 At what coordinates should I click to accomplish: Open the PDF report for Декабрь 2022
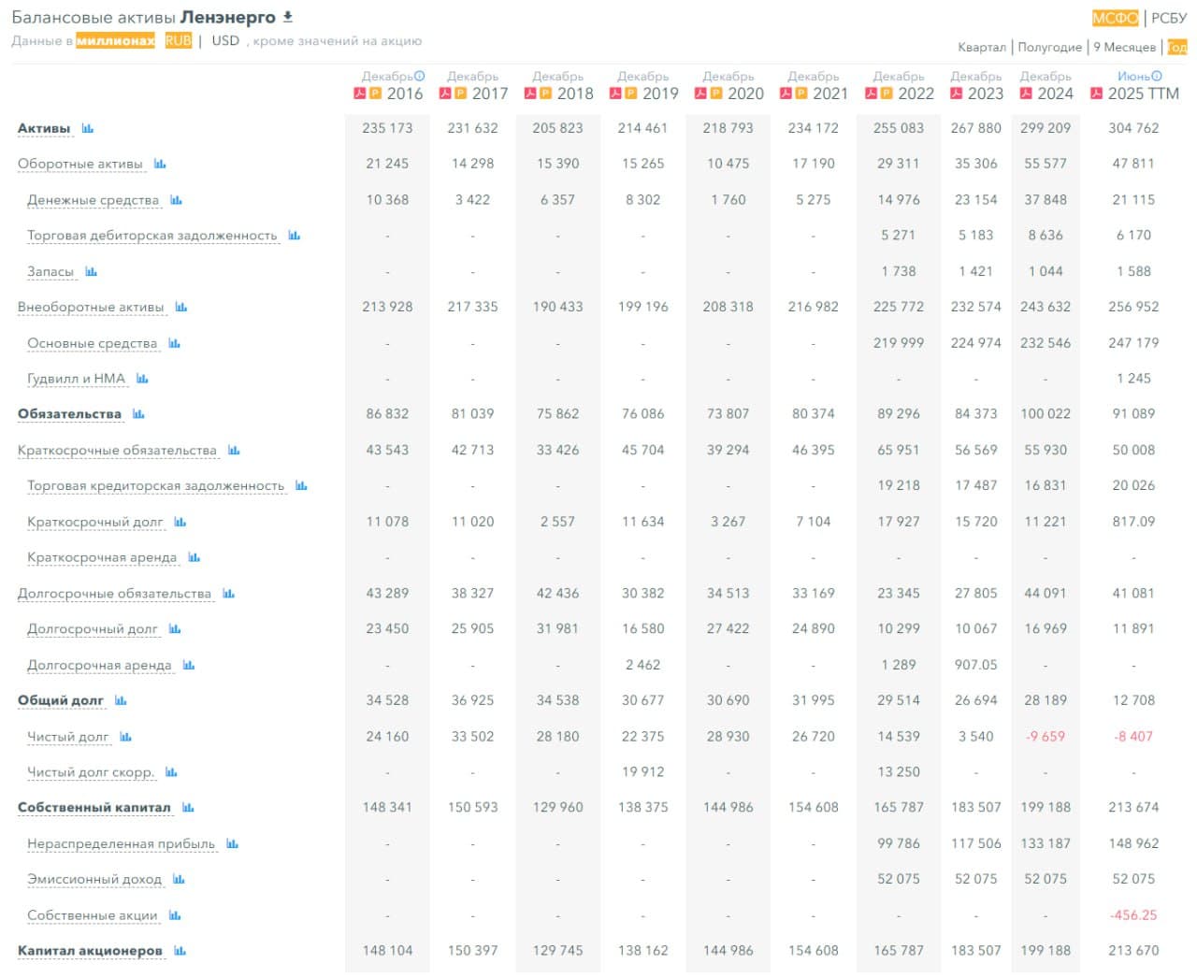[872, 93]
